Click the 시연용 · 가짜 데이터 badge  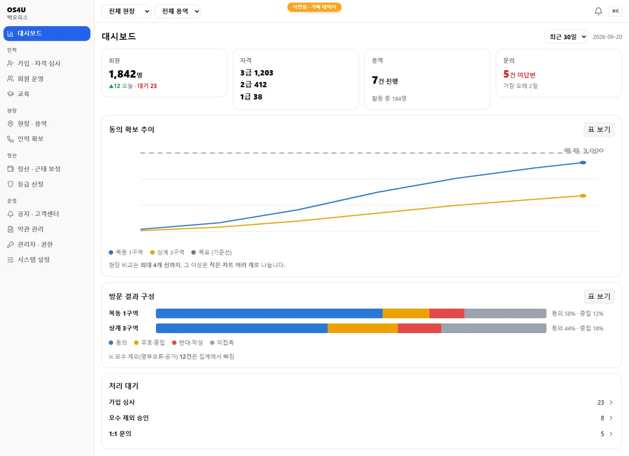pyautogui.click(x=314, y=7)
